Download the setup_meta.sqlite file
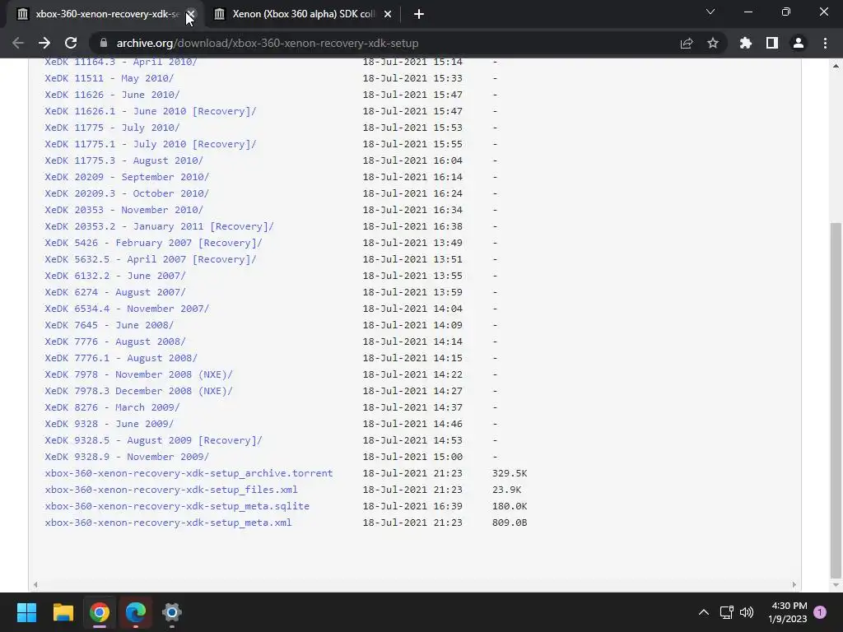The image size is (843, 632). pos(177,506)
